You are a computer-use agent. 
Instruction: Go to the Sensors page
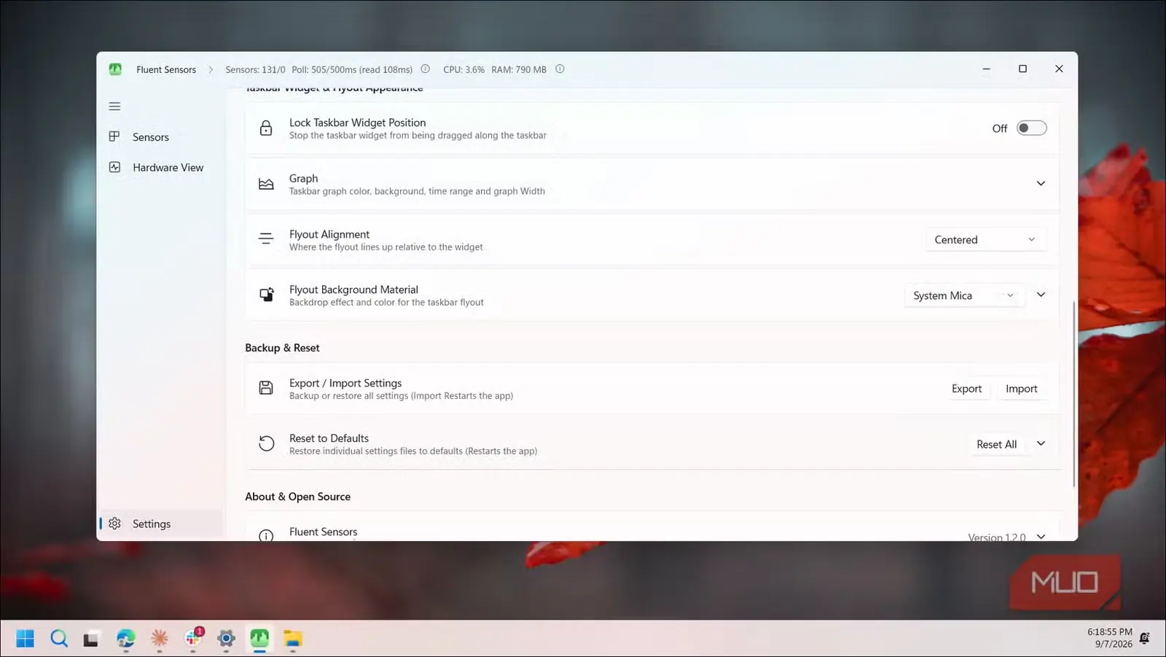[161, 137]
